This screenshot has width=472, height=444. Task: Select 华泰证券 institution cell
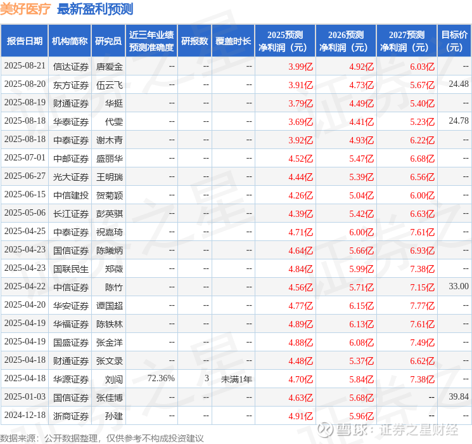click(71, 122)
